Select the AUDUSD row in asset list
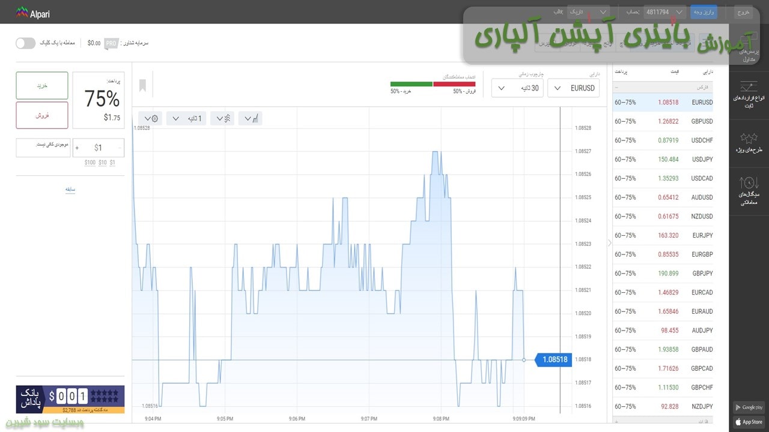769x432 pixels. click(663, 197)
